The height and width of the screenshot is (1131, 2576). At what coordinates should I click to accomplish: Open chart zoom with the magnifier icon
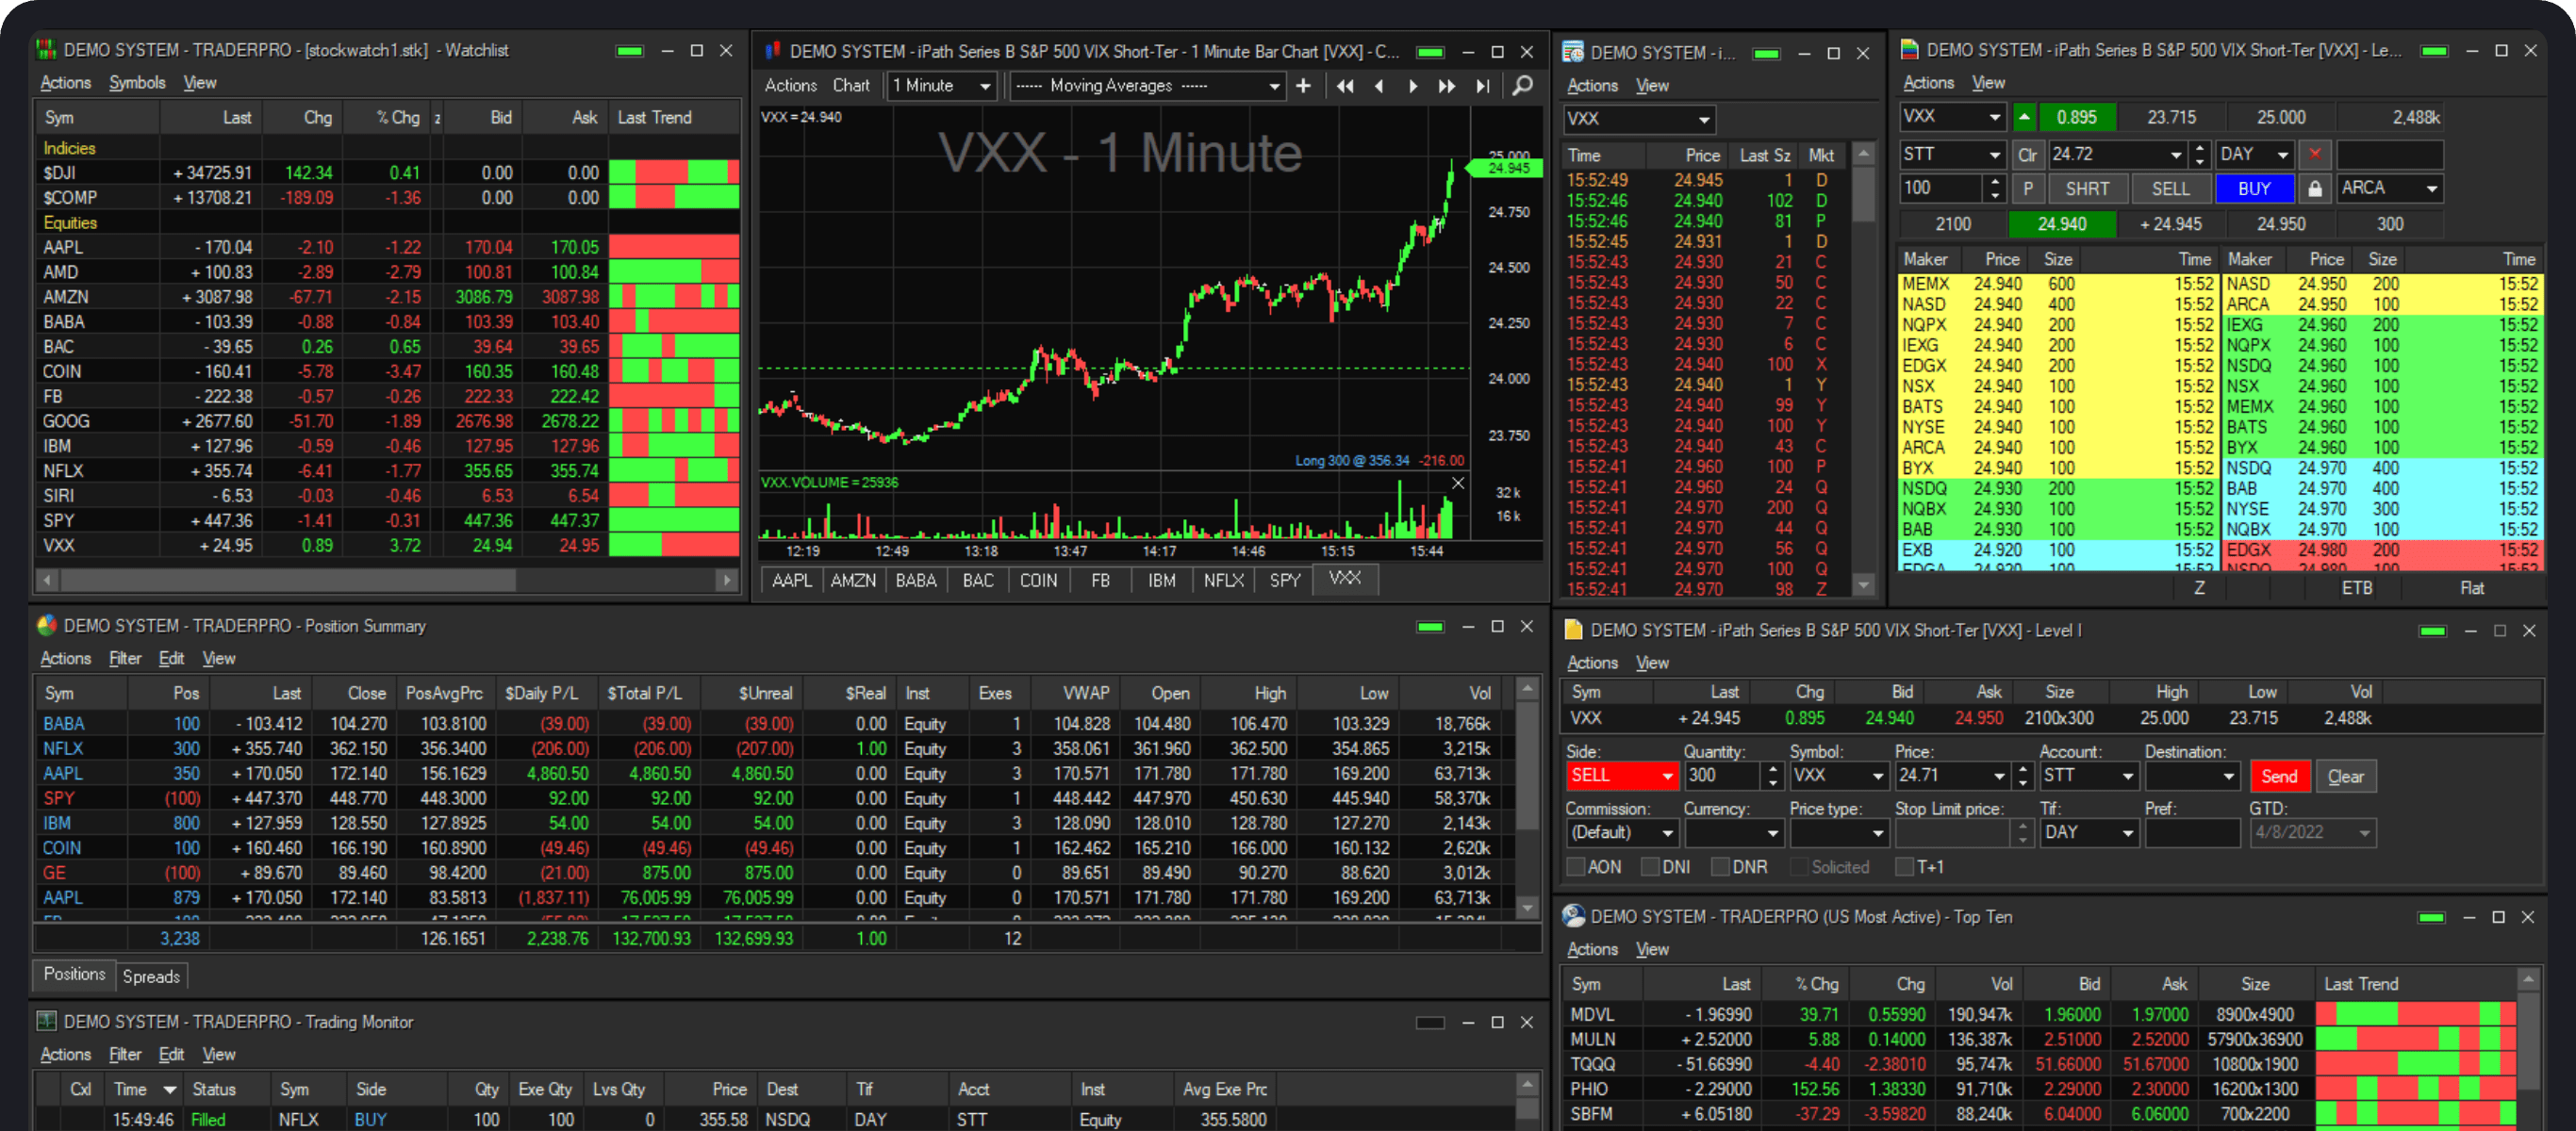(x=1522, y=86)
